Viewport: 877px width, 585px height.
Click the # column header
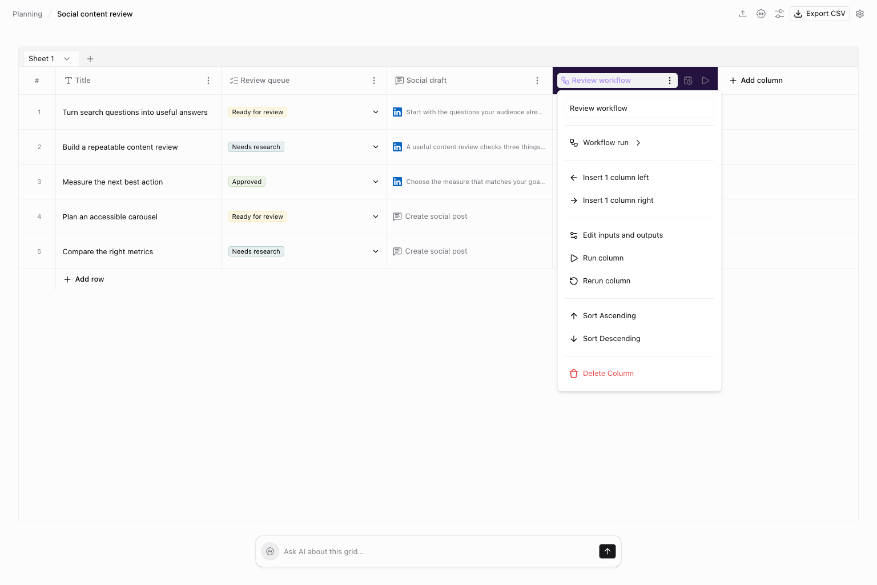click(x=37, y=81)
